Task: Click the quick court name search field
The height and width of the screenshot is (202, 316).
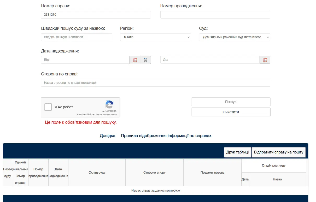Action: 77,37
